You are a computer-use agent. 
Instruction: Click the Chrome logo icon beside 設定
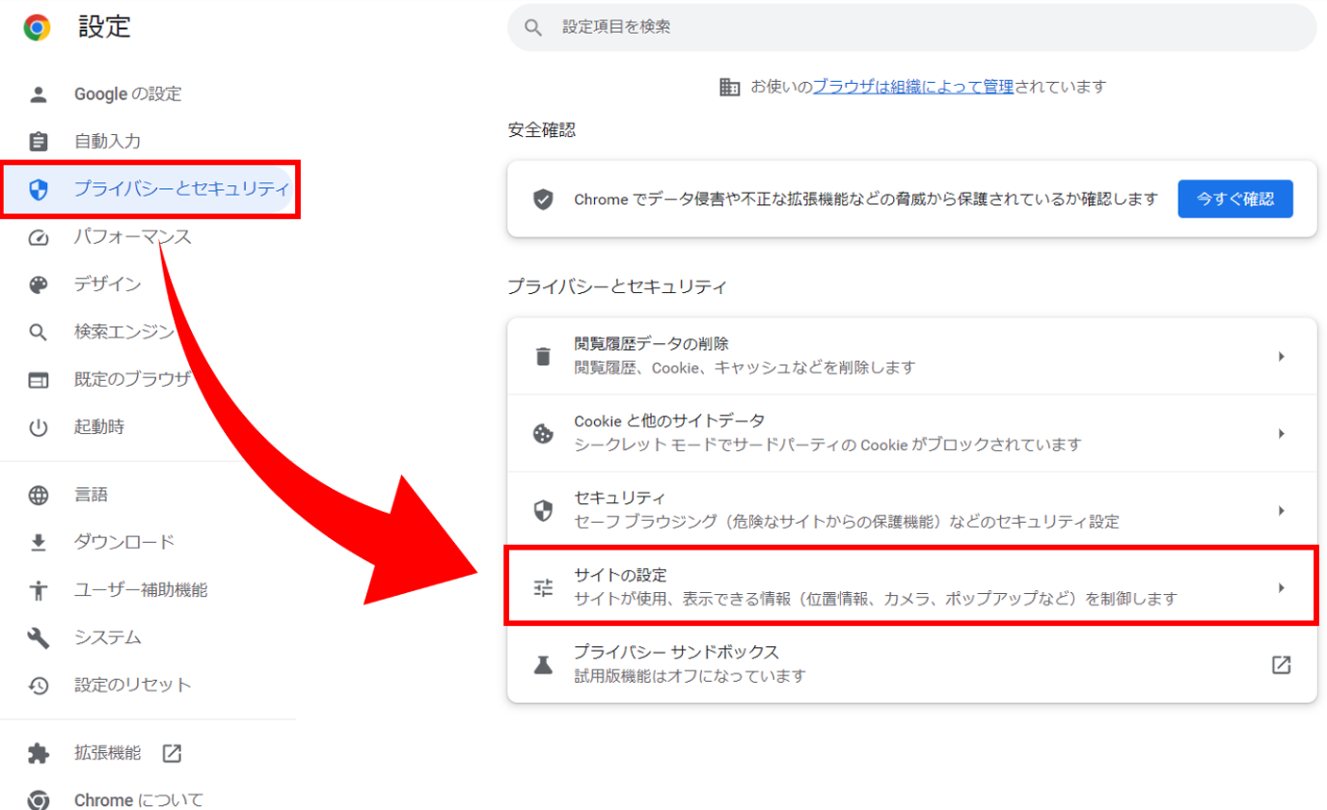click(38, 28)
